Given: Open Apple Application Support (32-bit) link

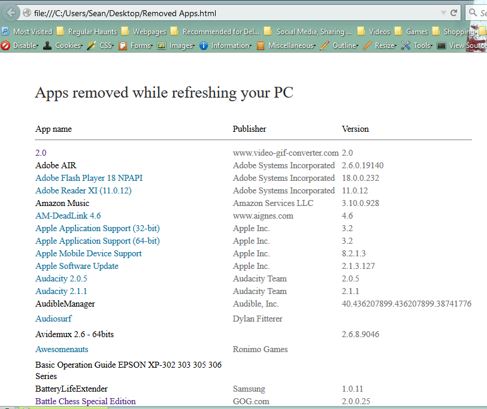Looking at the screenshot, I should 98,228.
